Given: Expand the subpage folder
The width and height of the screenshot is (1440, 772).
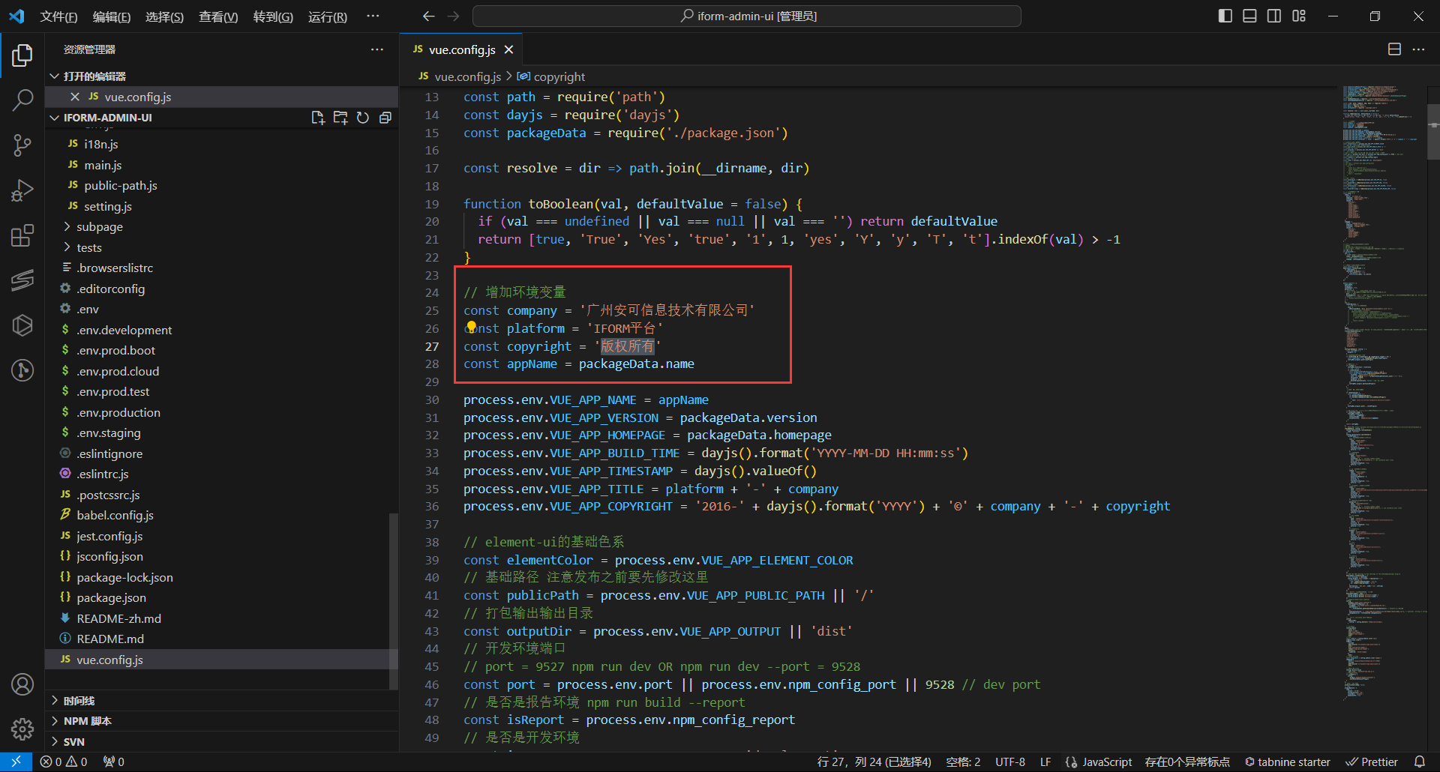Looking at the screenshot, I should (99, 226).
